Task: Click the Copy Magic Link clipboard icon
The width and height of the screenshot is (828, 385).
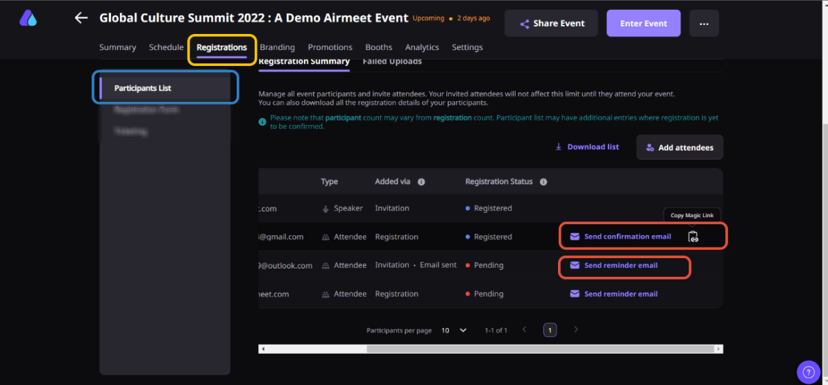Action: [693, 237]
